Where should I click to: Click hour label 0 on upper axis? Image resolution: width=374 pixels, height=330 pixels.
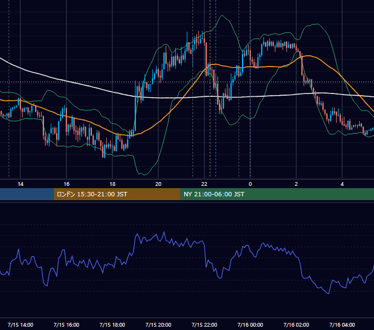250,184
